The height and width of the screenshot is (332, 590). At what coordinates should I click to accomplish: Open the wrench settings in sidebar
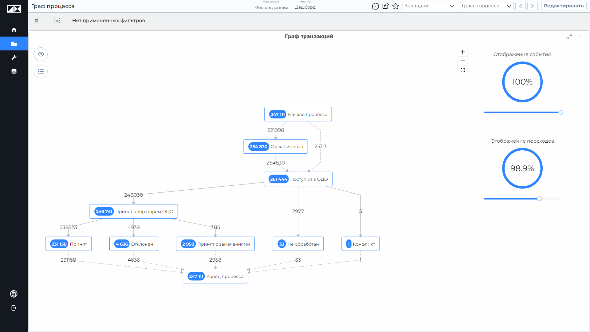(14, 57)
